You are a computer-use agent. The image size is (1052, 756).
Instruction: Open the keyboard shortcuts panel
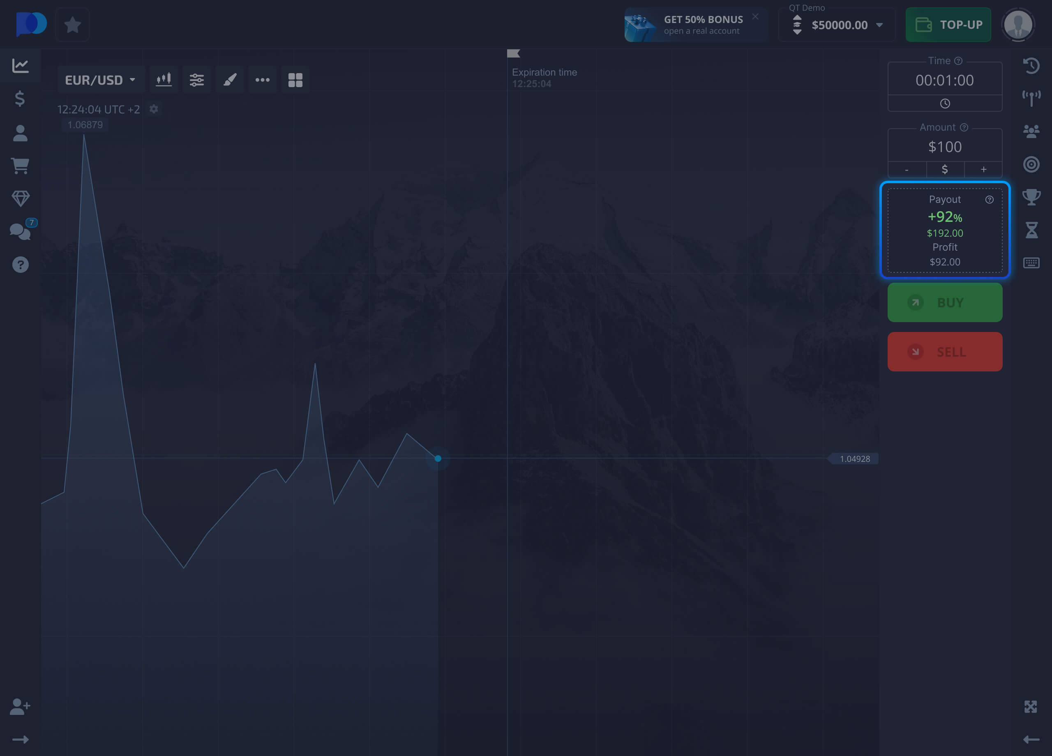tap(1031, 263)
